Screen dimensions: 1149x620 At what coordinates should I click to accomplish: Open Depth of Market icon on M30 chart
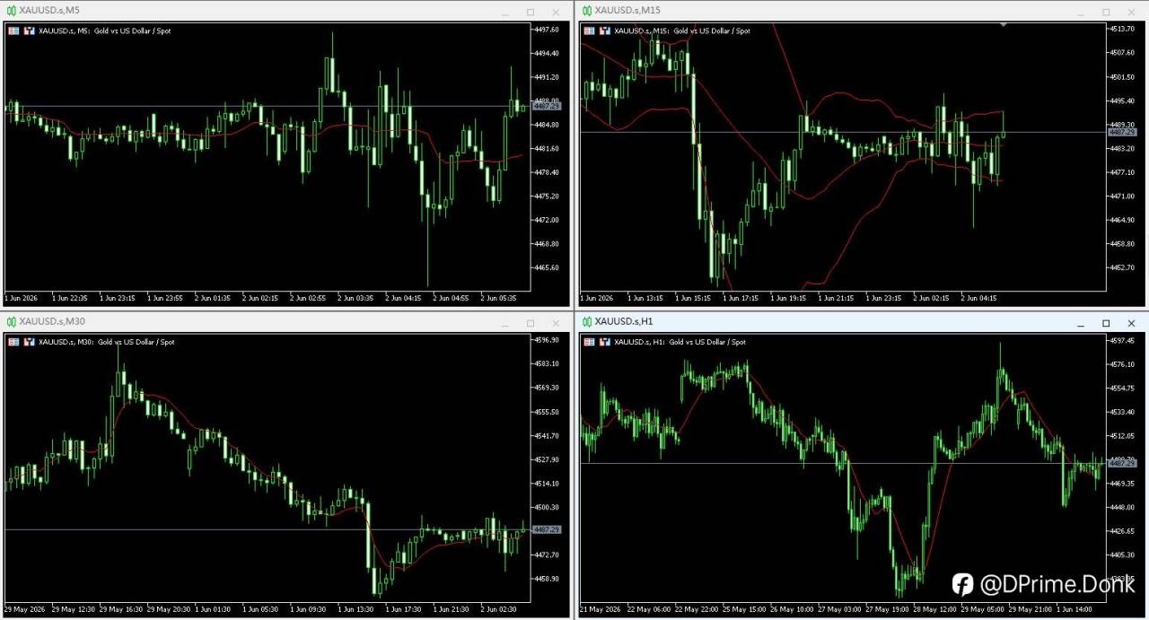[x=30, y=342]
